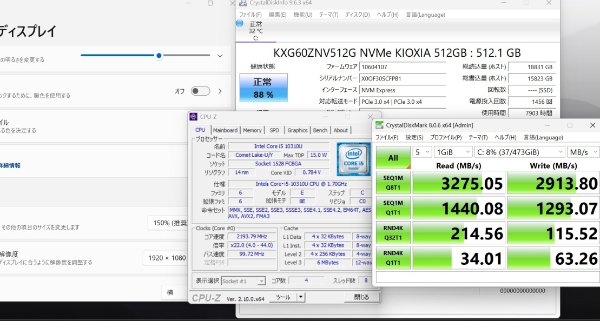Click the Intel Core i5 logo in CPU-Z

click(354, 159)
